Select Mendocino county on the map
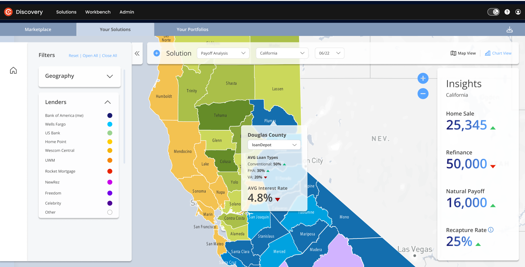This screenshot has height=267, width=525. pyautogui.click(x=183, y=151)
